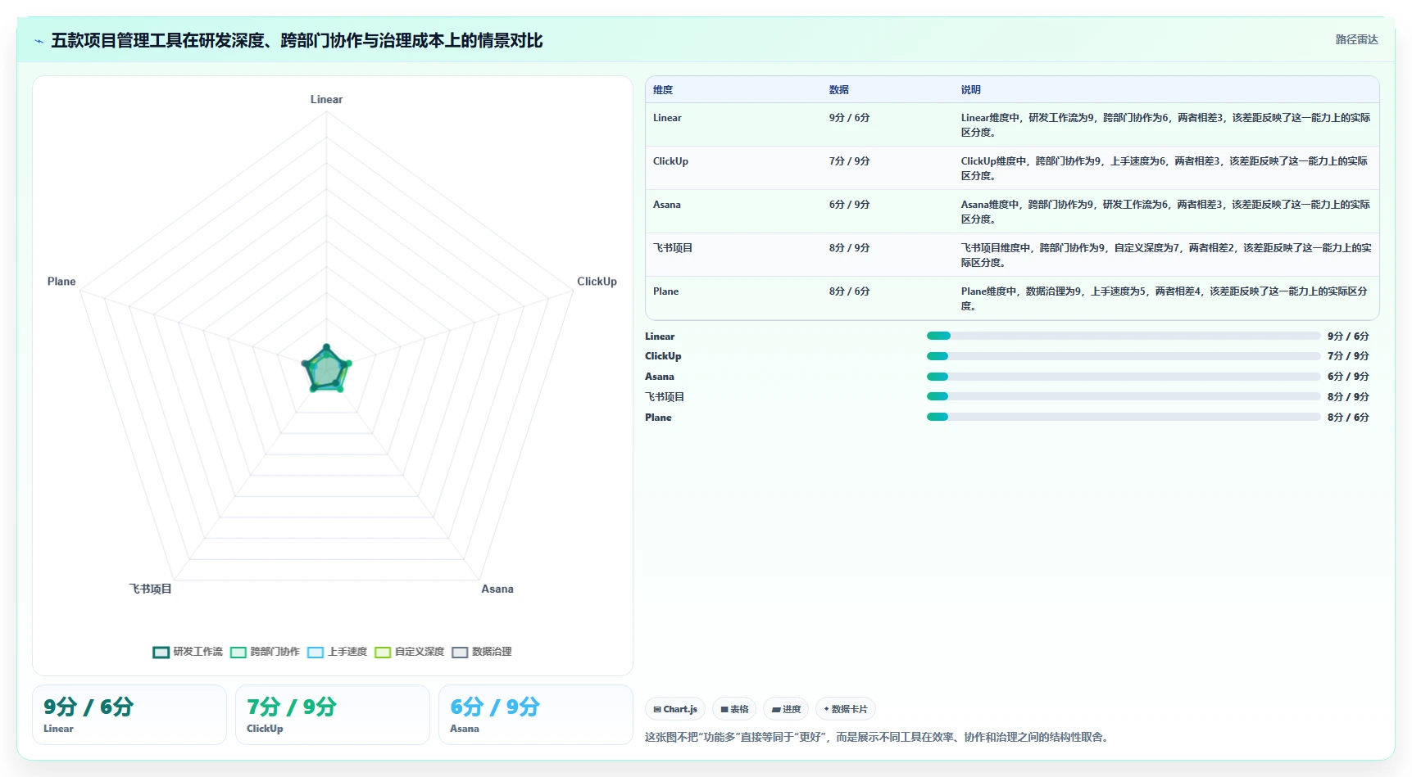
Task: Click the 数据 column header
Action: [838, 90]
